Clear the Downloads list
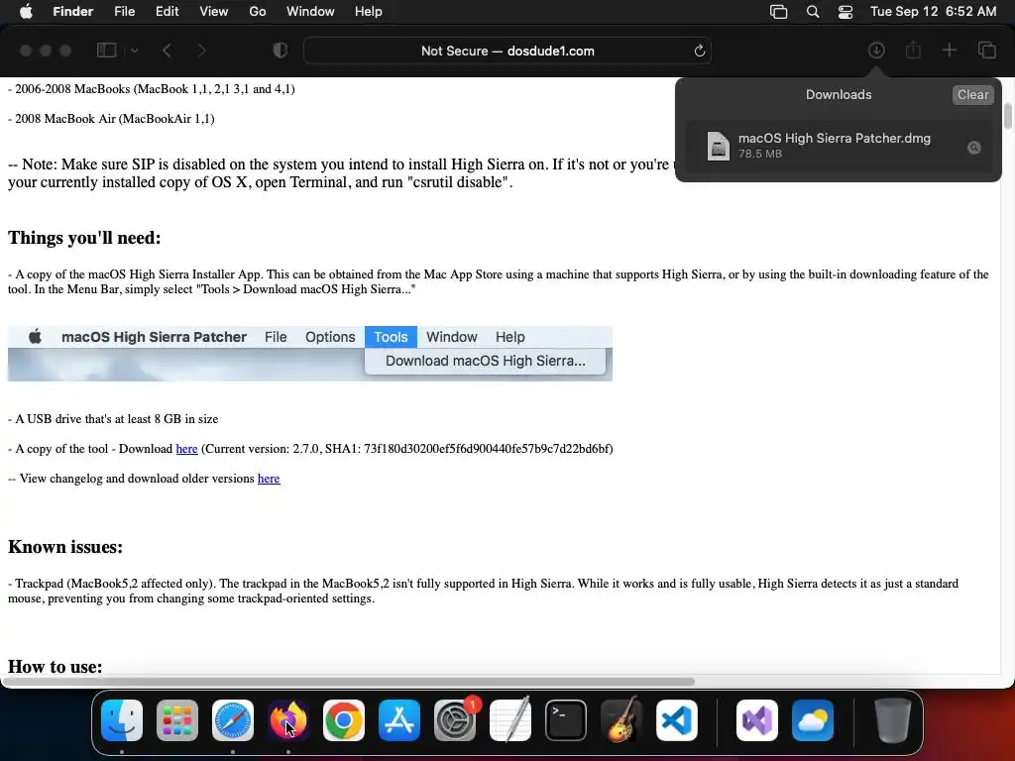 [x=972, y=94]
